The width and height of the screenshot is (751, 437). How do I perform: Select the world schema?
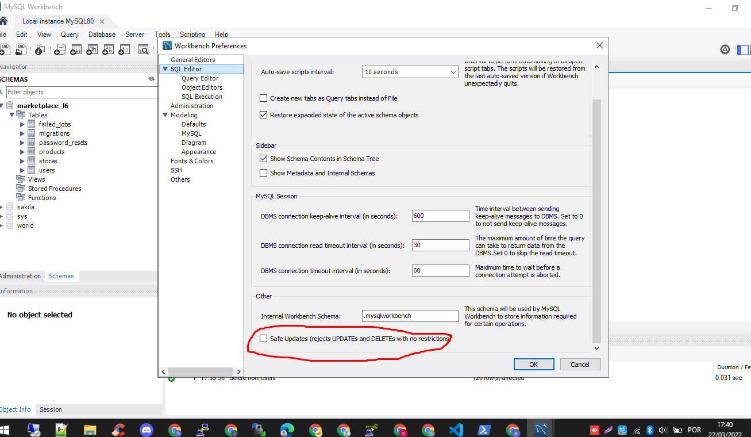coord(25,225)
